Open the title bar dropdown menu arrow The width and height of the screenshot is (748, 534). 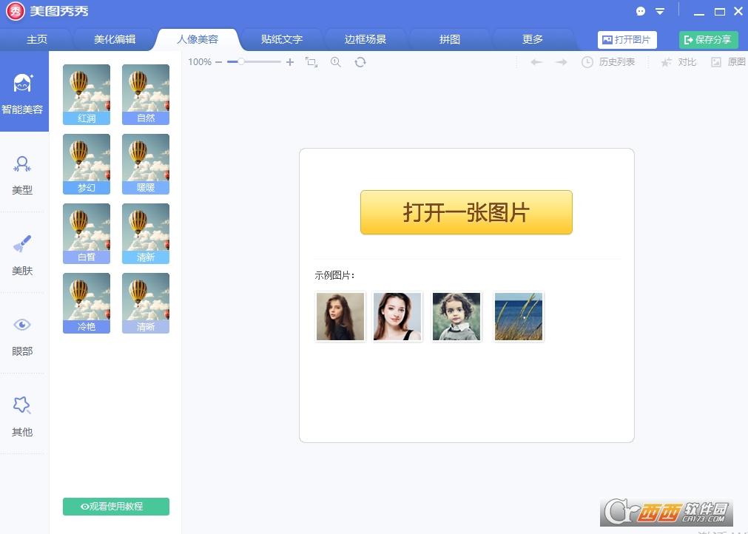(660, 11)
